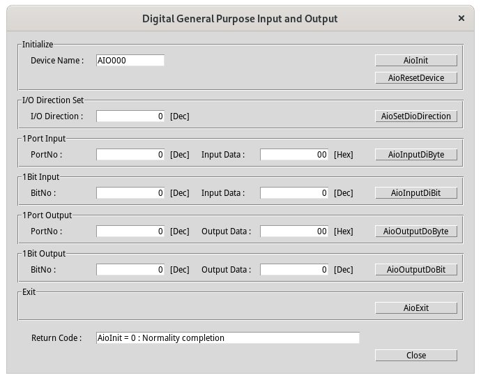Click 1Bit Input Data field
The height and width of the screenshot is (380, 481).
(x=294, y=193)
